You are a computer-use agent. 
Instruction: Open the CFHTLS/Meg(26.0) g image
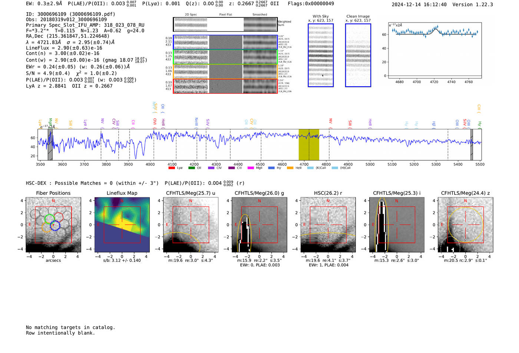click(259, 225)
